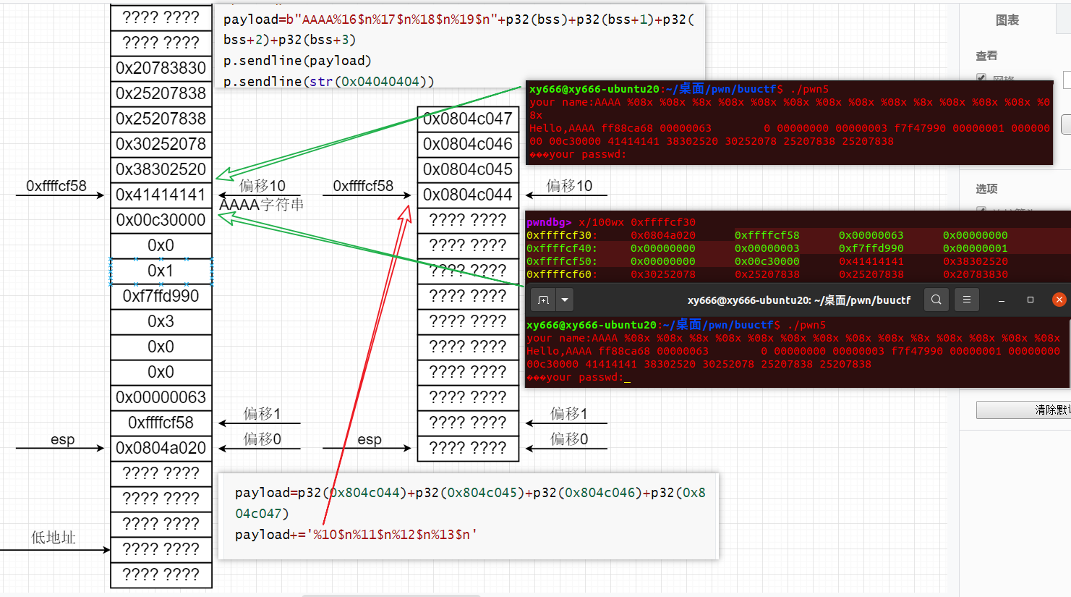The height and width of the screenshot is (597, 1071).
Task: Click the 低地址 label
Action: 54,538
